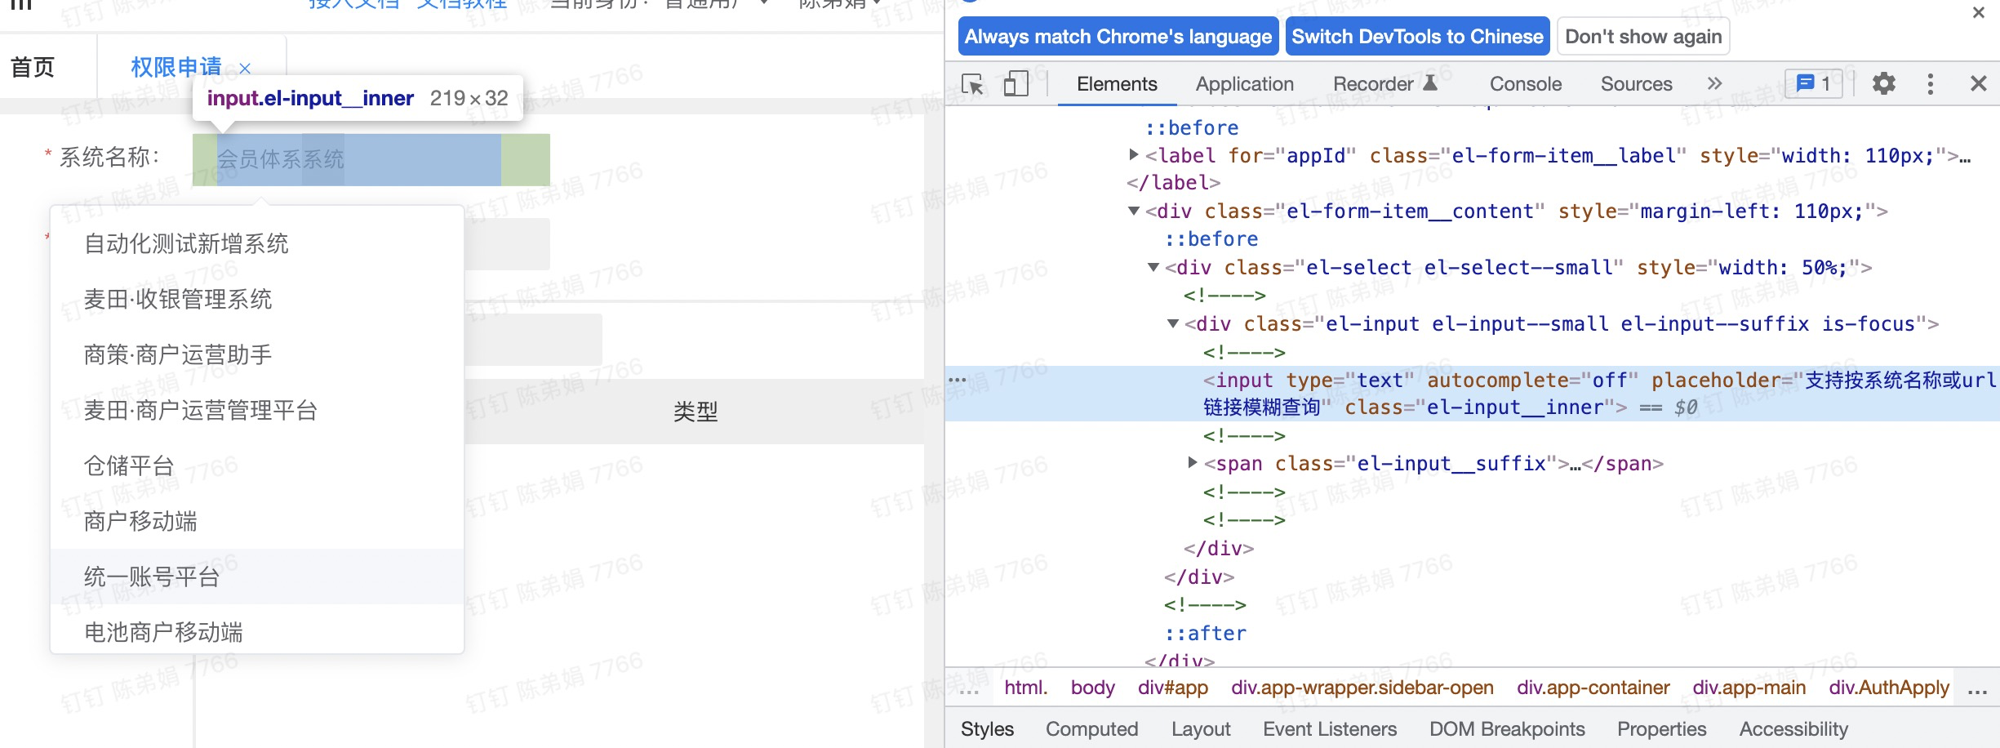
Task: Open the Styles pane tab
Action: pos(987,729)
